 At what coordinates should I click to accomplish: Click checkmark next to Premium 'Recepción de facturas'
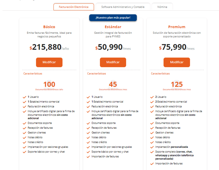(x=152, y=128)
